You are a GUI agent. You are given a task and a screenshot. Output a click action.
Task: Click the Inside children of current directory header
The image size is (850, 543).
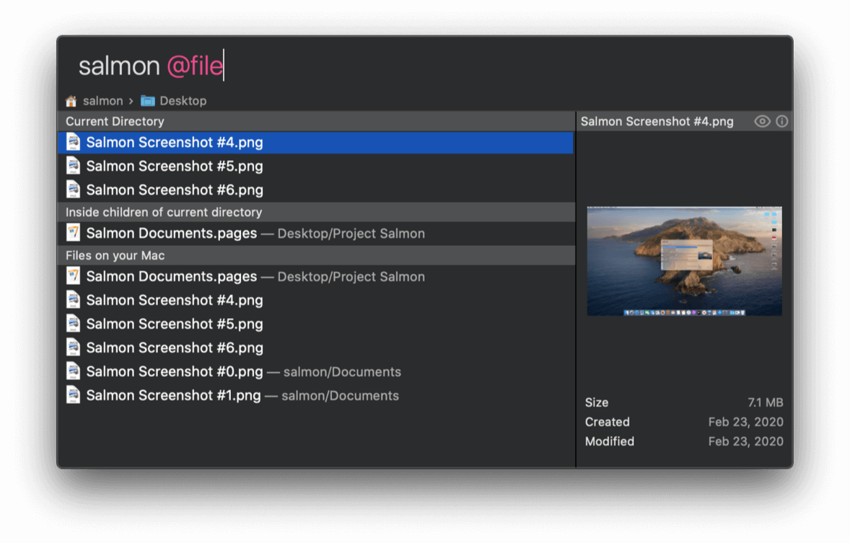click(315, 213)
